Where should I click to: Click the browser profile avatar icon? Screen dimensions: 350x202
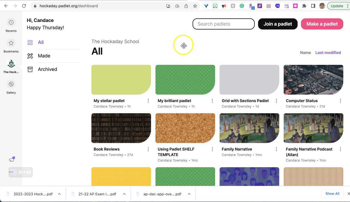coord(322,6)
